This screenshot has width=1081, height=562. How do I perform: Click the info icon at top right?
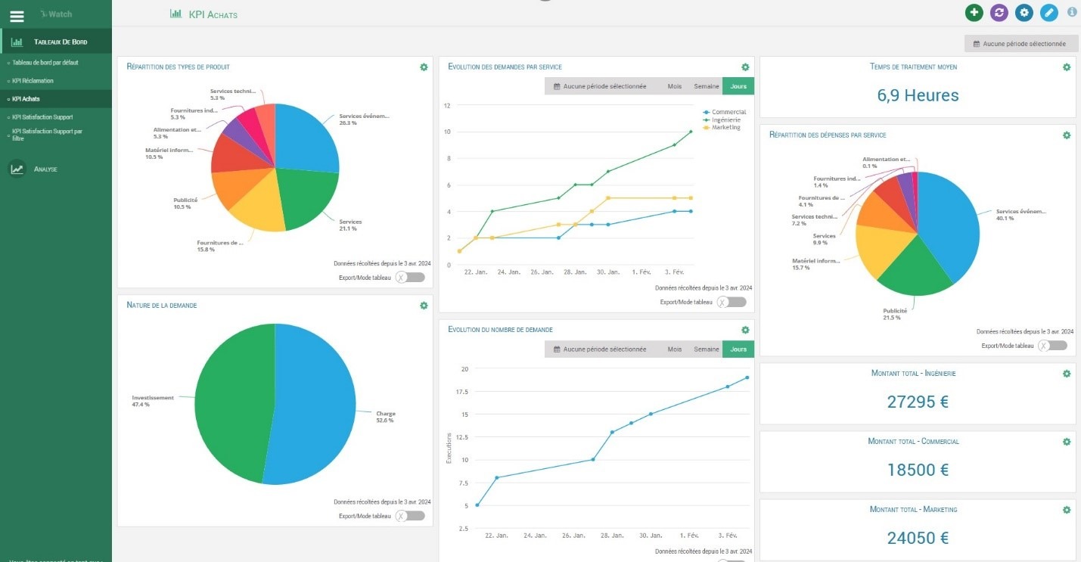coord(1071,12)
